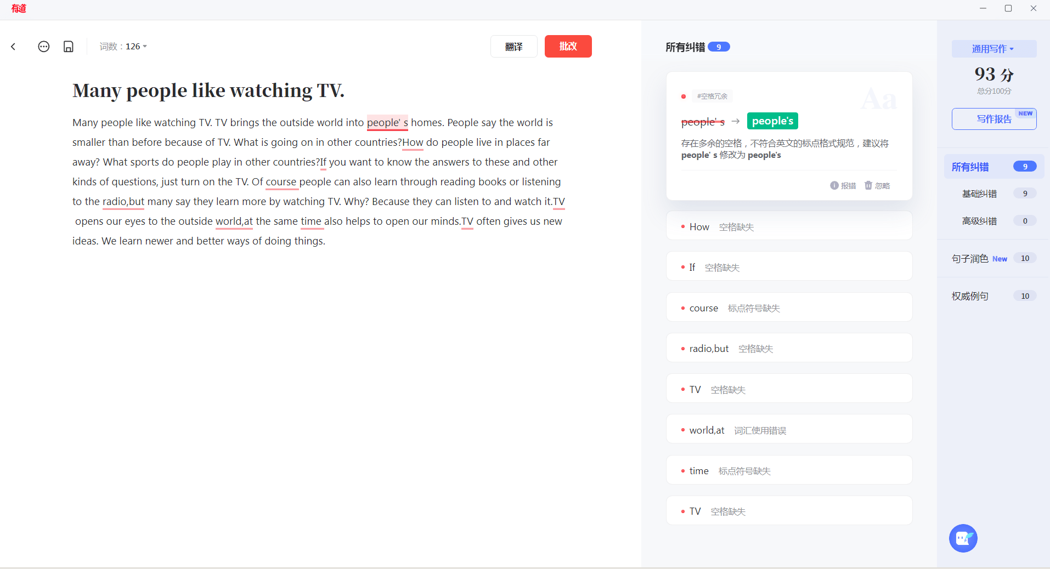Click the report (报错) icon in correction card
Screen dimensions: 1050x569
[x=834, y=185]
